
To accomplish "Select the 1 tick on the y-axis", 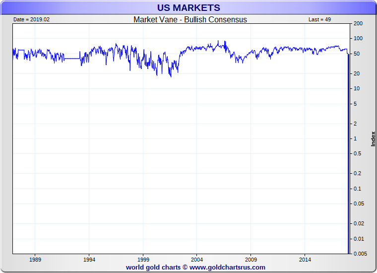I will [355, 139].
